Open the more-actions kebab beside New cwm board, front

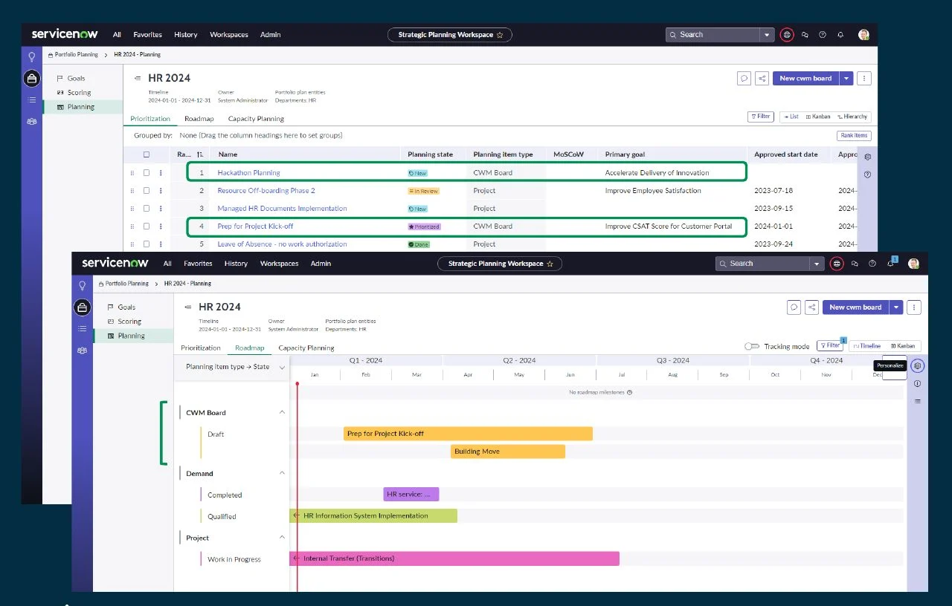[x=915, y=307]
